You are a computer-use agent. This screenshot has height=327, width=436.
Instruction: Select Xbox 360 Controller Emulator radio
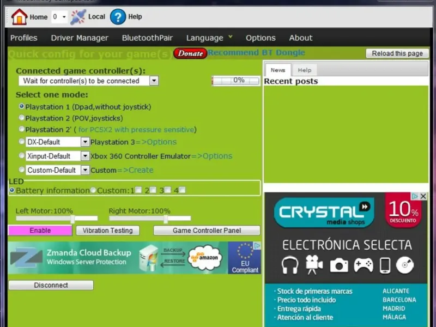tap(21, 155)
